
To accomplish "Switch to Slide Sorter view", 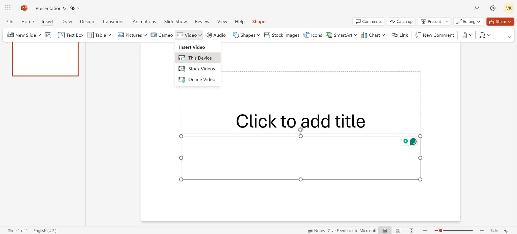I will pyautogui.click(x=398, y=230).
